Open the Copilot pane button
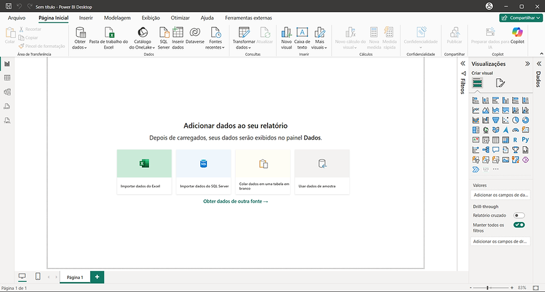The image size is (545, 292). [x=517, y=36]
